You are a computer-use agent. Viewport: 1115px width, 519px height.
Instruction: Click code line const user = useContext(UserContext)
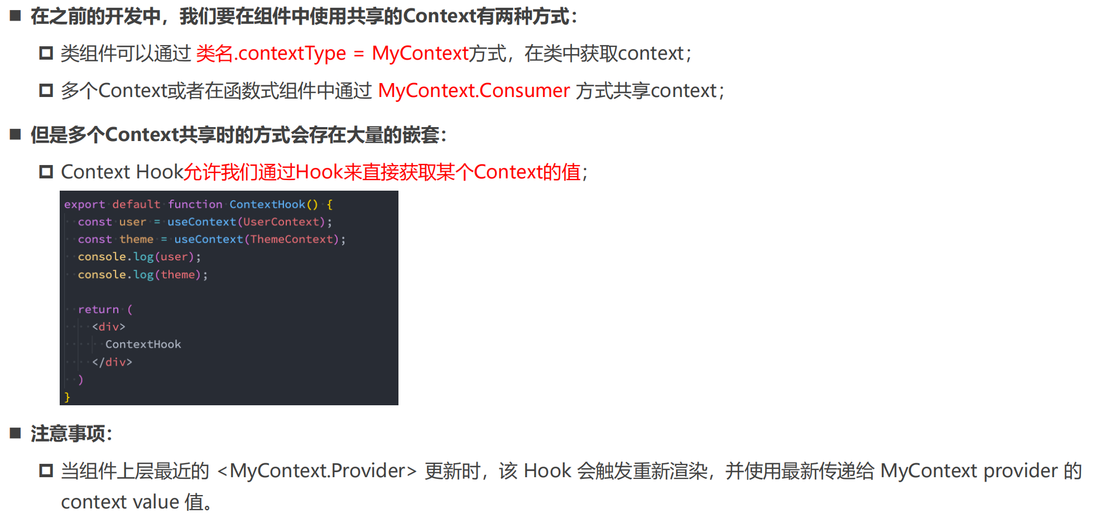[x=205, y=222]
